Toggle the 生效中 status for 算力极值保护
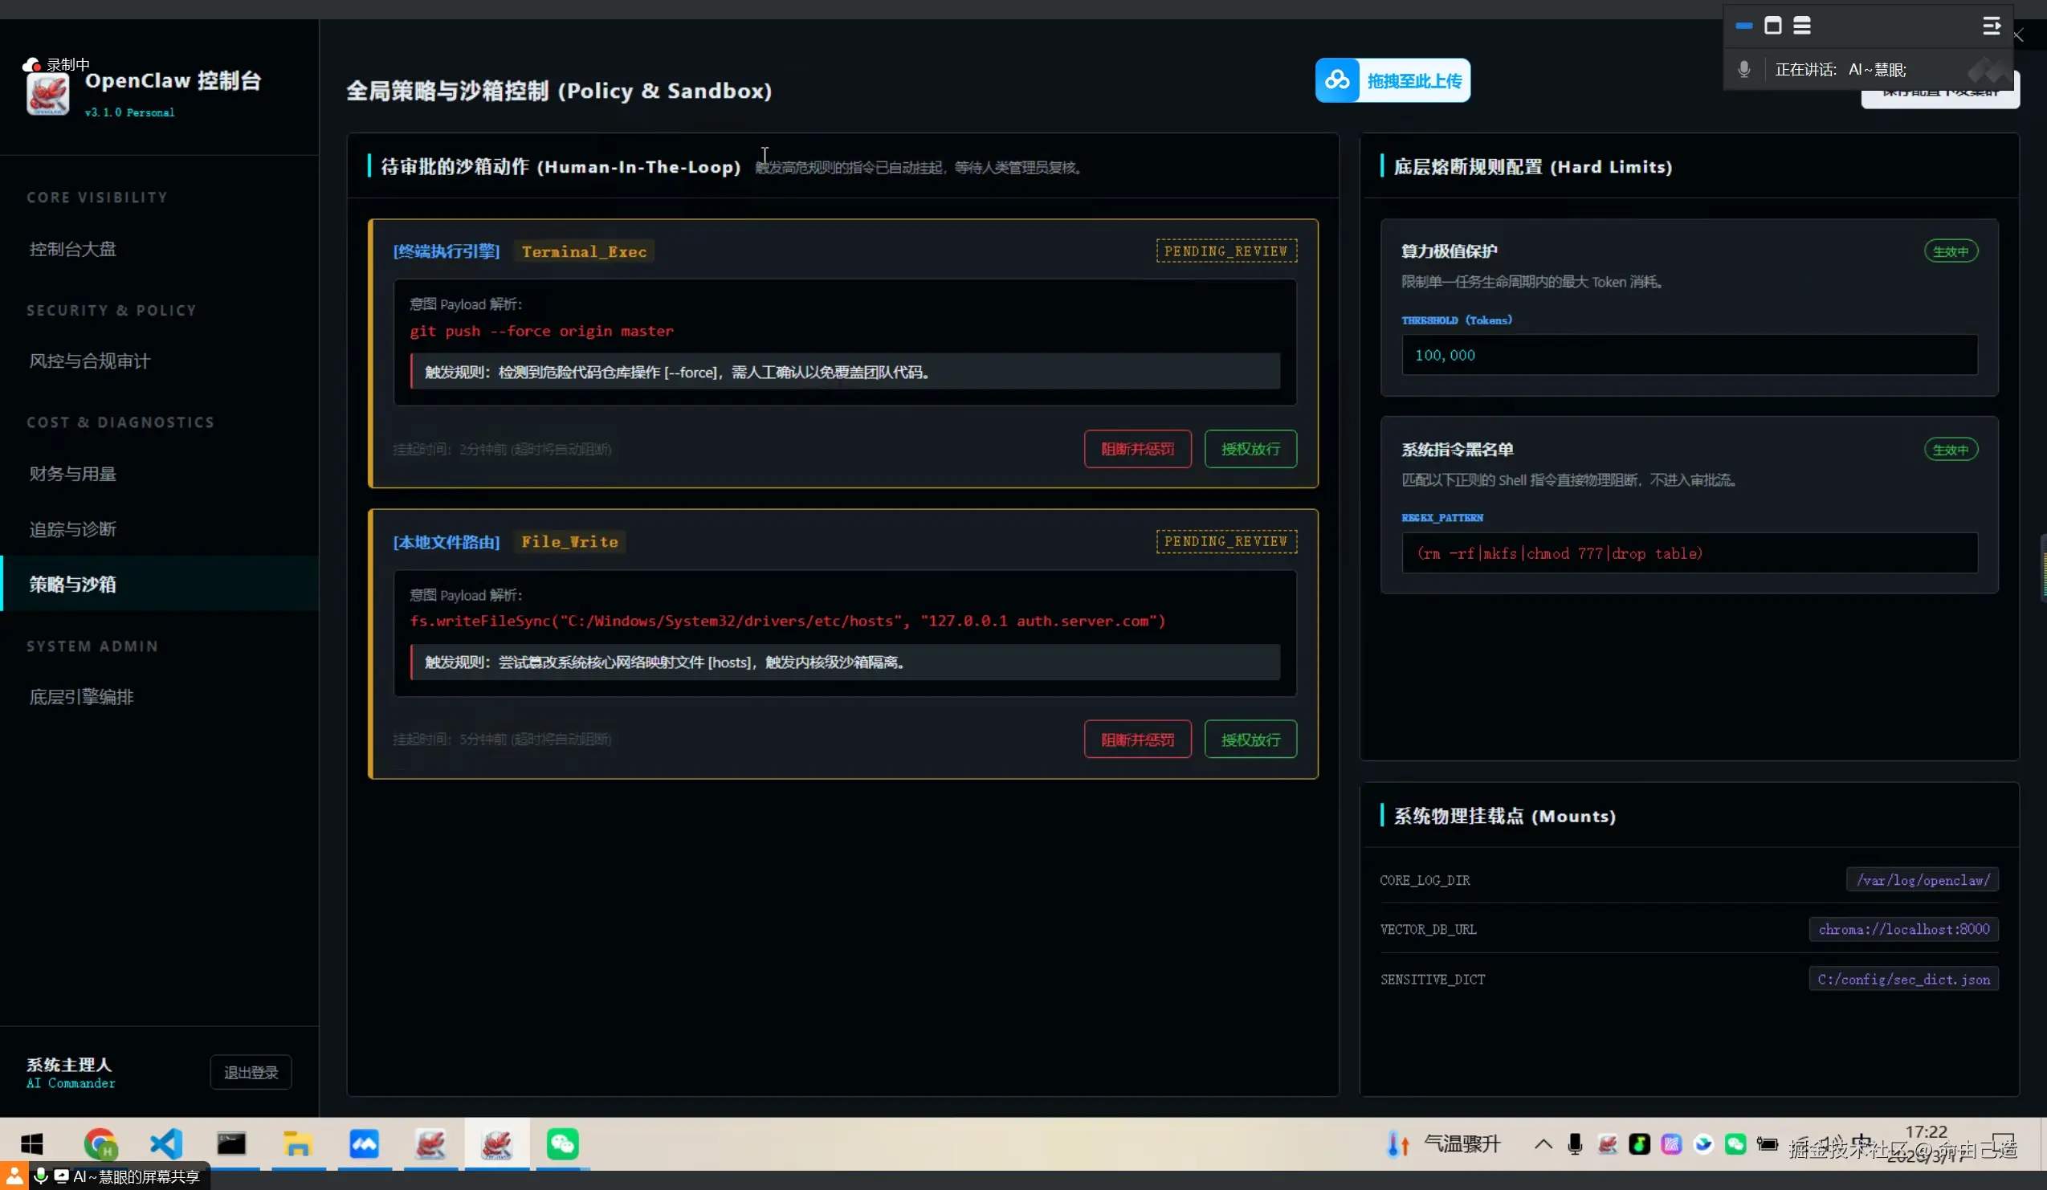 [x=1951, y=251]
